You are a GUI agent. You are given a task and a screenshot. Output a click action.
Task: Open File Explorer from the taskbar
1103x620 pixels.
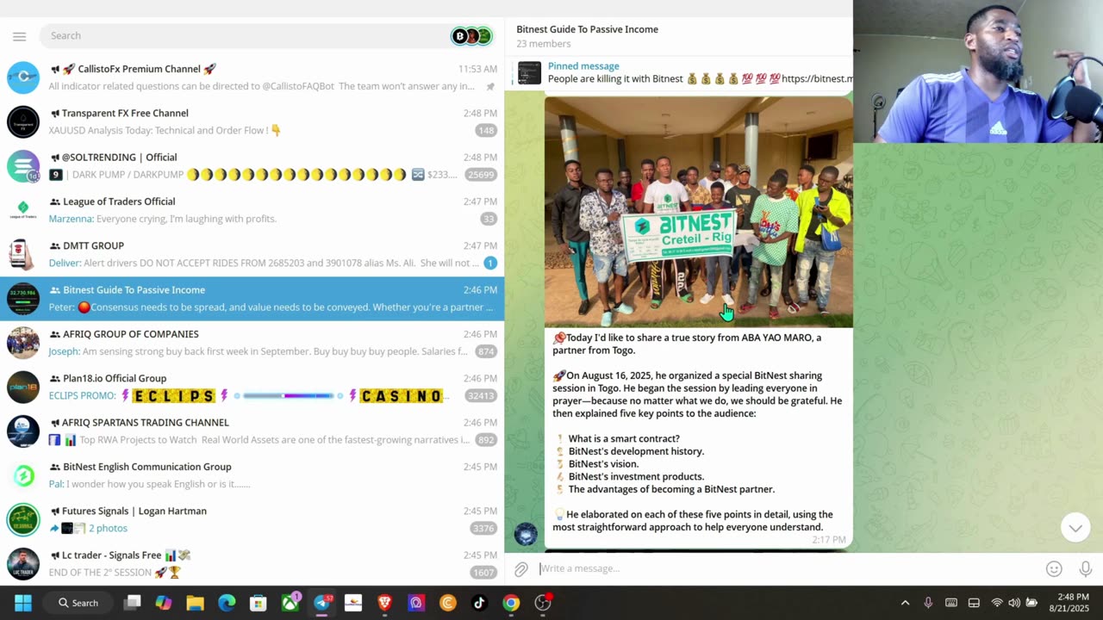point(195,603)
